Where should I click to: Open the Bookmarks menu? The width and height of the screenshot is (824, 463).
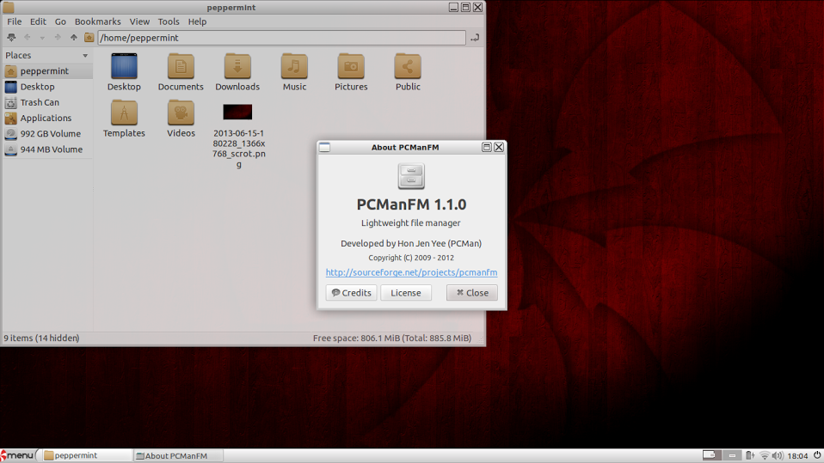98,21
